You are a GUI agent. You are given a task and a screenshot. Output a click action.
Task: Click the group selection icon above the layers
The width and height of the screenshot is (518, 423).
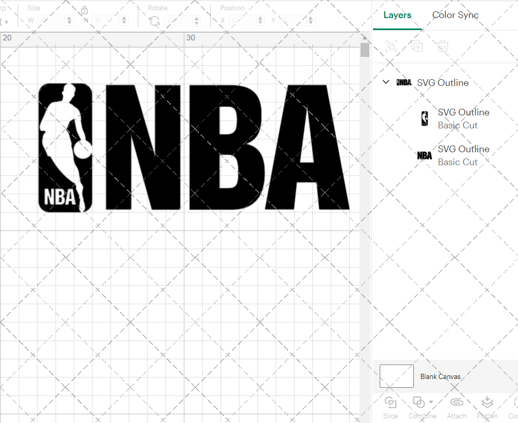coord(391,46)
